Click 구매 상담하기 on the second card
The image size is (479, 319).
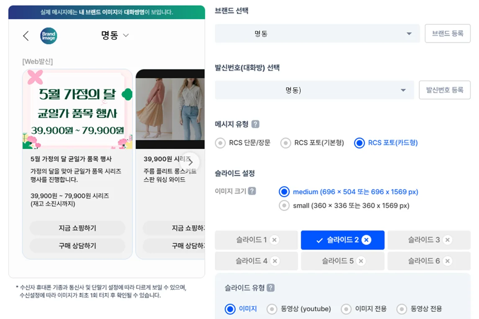tap(174, 246)
